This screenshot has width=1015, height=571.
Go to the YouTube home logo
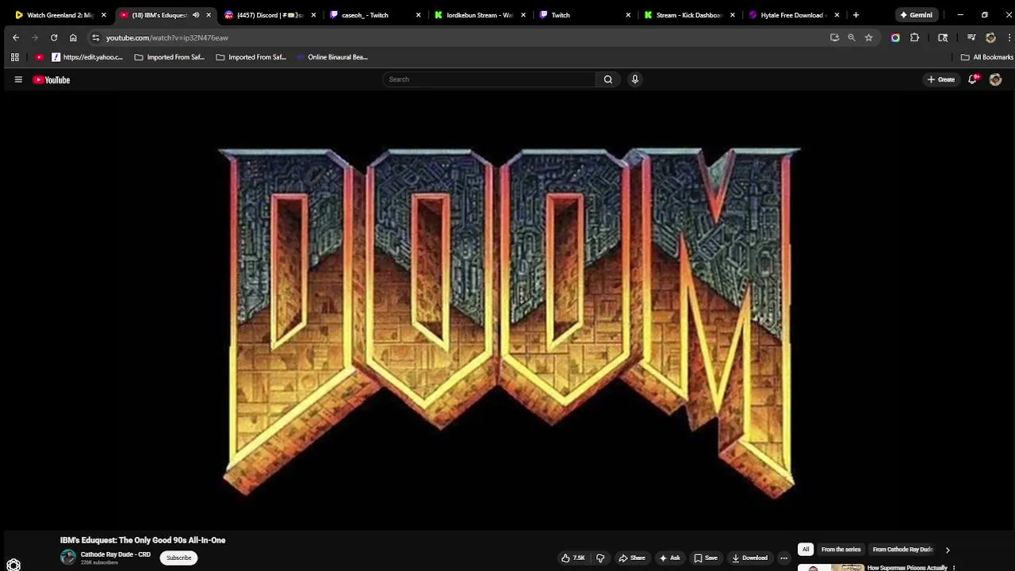[52, 79]
